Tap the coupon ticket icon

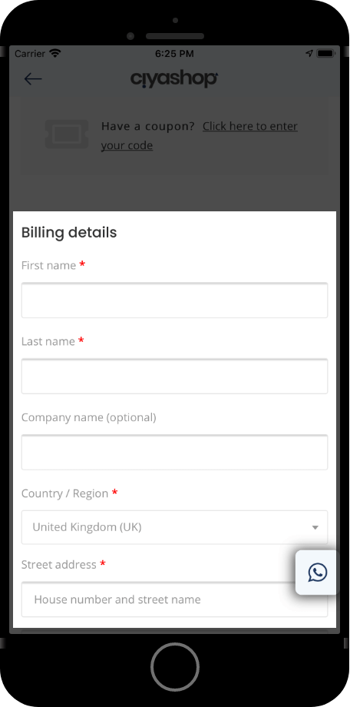coord(67,134)
